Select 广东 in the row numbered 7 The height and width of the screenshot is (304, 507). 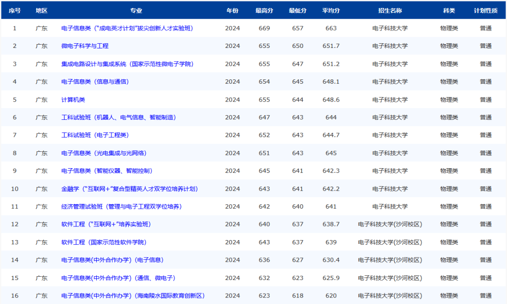point(41,135)
